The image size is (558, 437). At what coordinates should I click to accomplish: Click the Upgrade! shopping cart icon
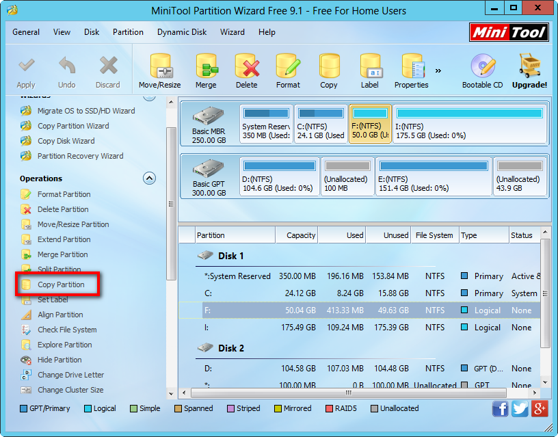[529, 71]
